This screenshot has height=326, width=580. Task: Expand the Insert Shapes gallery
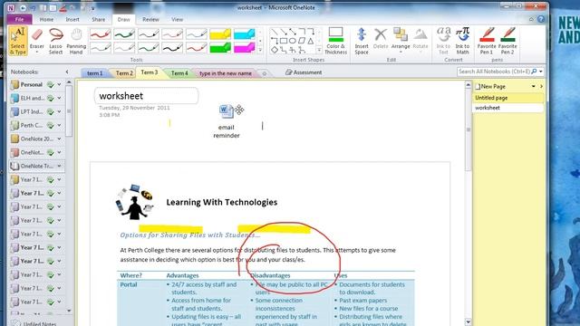[x=319, y=50]
